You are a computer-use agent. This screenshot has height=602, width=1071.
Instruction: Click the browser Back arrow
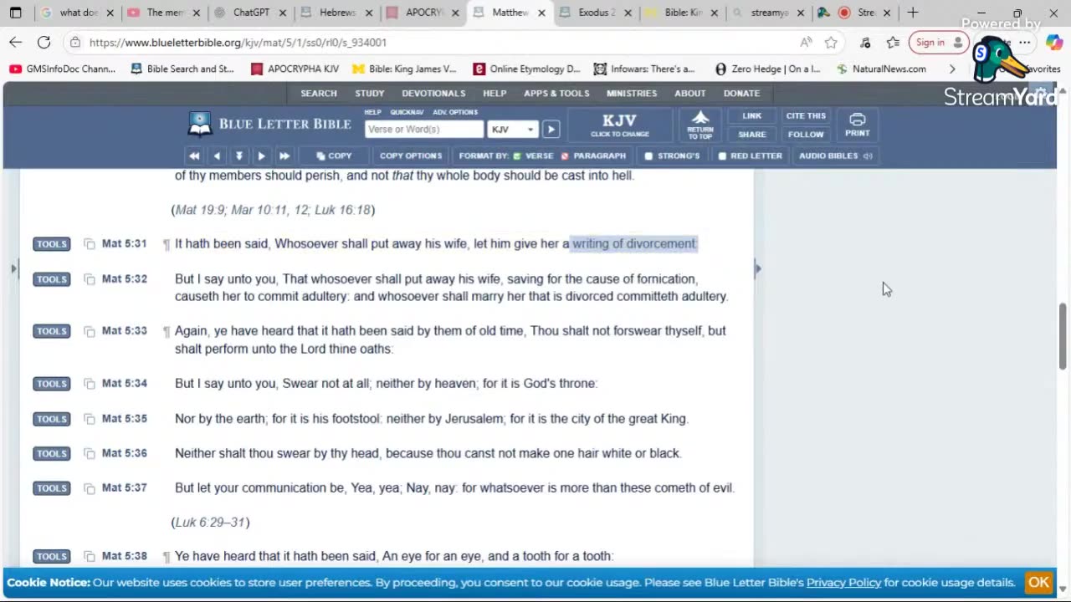pyautogui.click(x=16, y=42)
